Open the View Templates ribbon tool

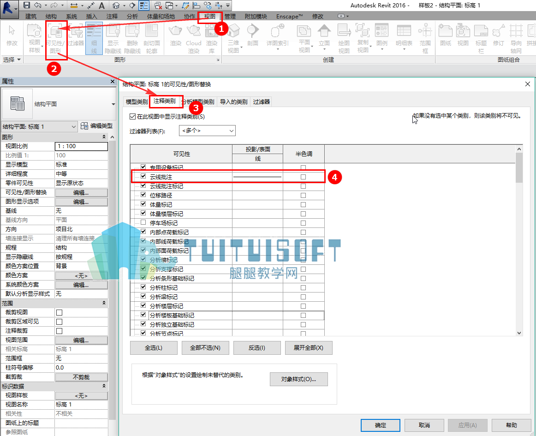(x=34, y=38)
